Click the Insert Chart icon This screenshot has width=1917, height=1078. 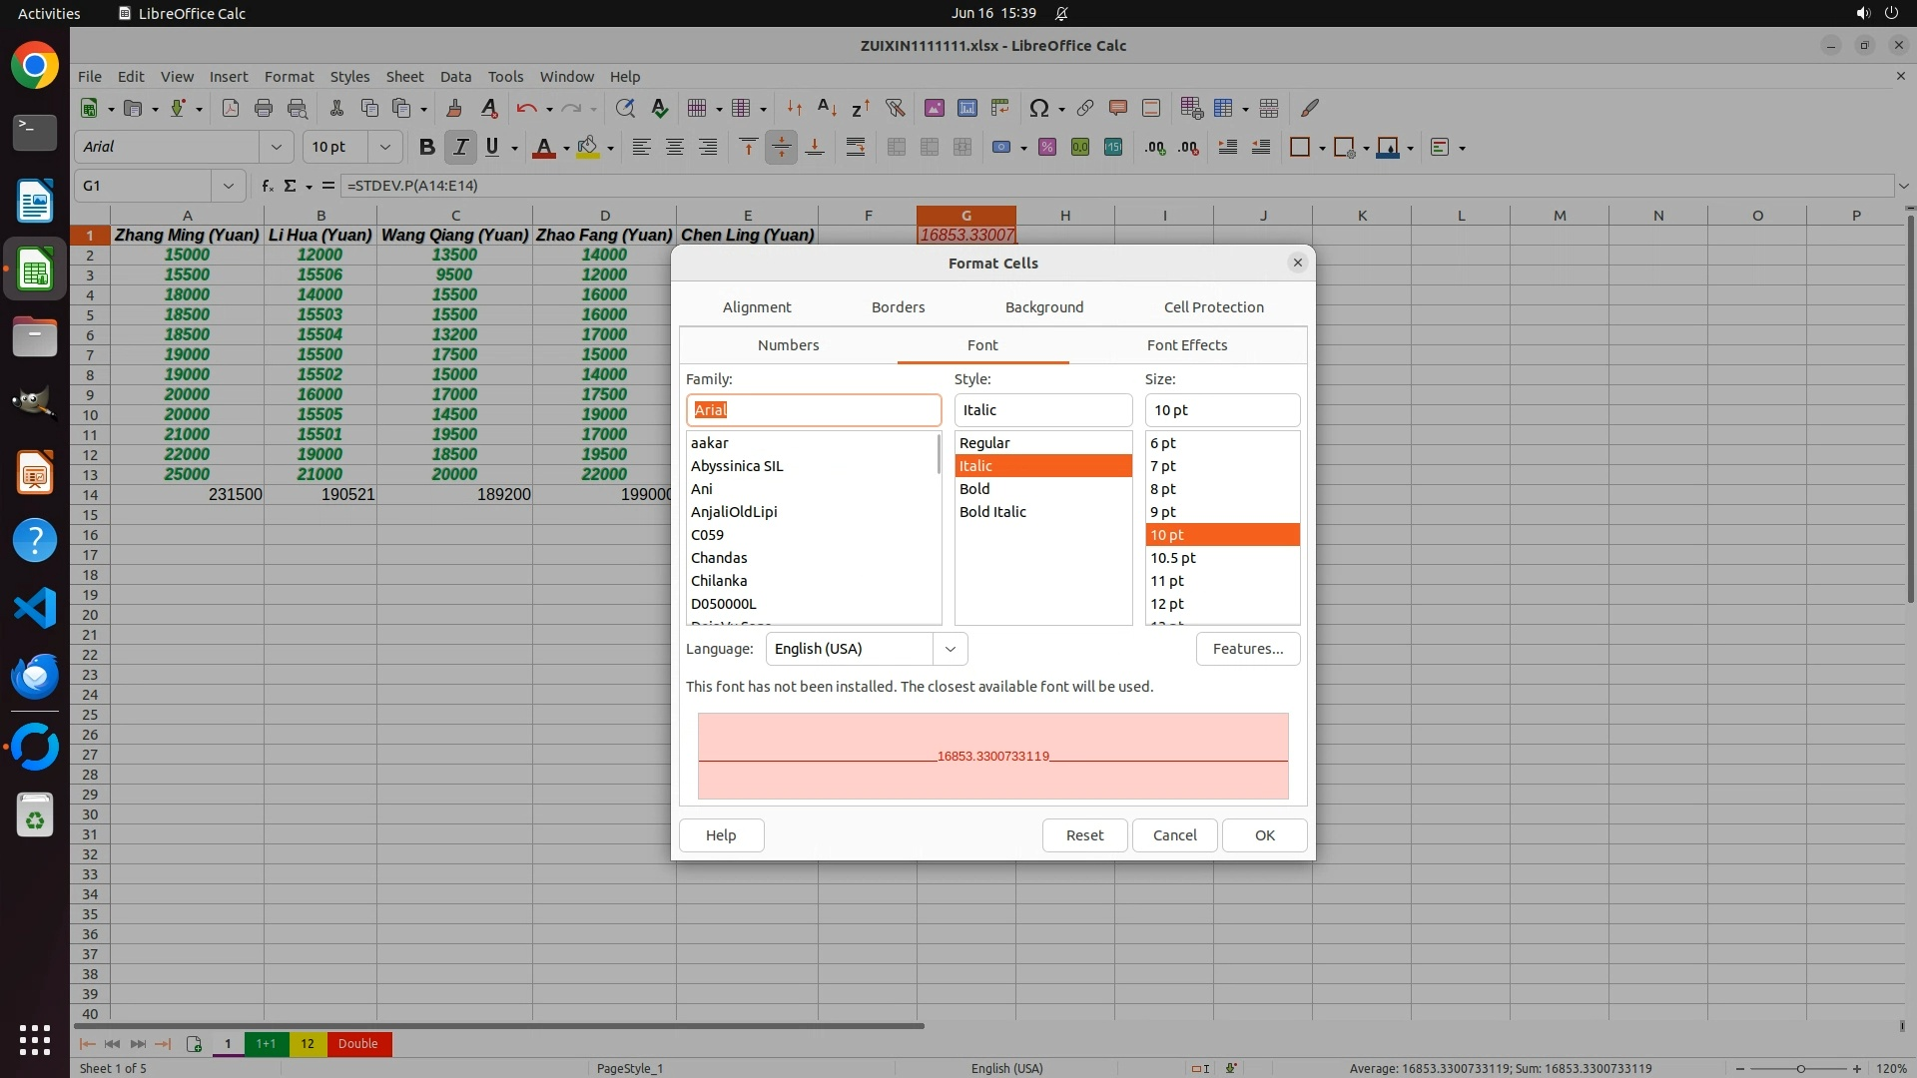pyautogui.click(x=966, y=108)
